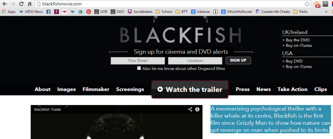The height and width of the screenshot is (139, 333).
Task: Click USA Buy DVD link
Action: (x=292, y=61)
